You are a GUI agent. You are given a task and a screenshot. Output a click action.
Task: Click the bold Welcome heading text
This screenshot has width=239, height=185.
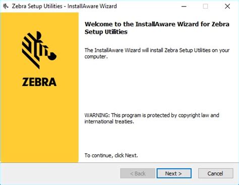pyautogui.click(x=157, y=28)
